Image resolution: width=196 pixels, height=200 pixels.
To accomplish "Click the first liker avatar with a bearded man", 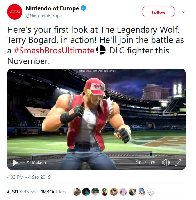I will coord(77,192).
